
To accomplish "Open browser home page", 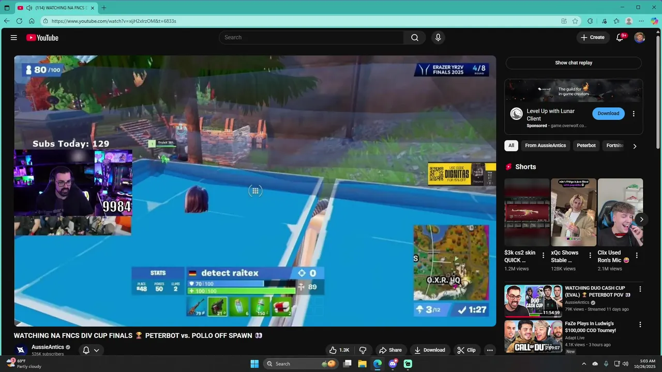I will pos(32,21).
